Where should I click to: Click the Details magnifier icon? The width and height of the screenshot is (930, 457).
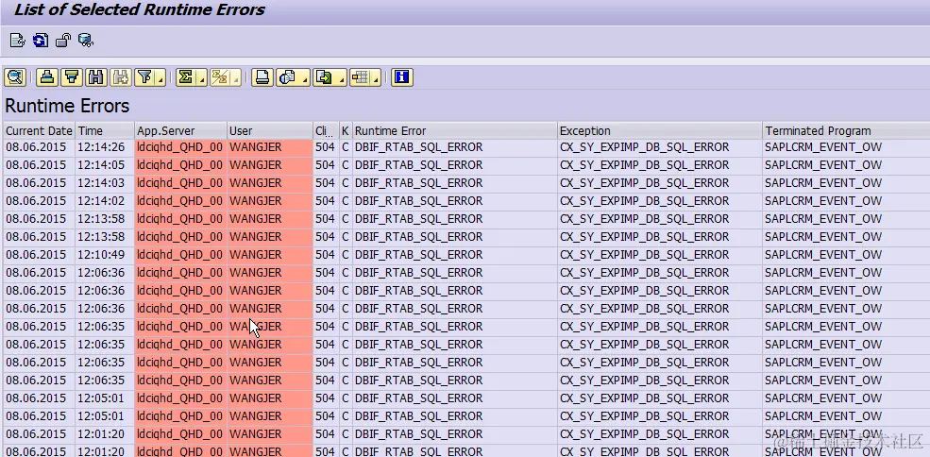pyautogui.click(x=15, y=77)
